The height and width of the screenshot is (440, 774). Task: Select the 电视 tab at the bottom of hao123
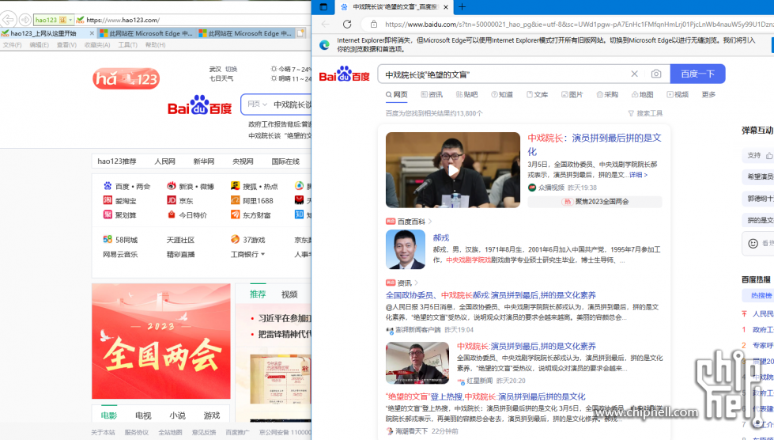point(143,415)
